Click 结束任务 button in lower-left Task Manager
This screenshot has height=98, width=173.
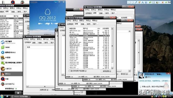44,90
